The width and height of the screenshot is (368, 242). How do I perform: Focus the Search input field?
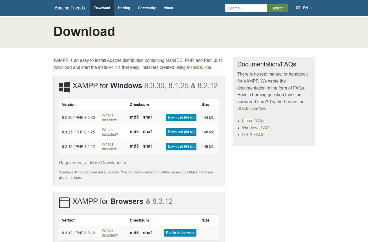(x=246, y=8)
